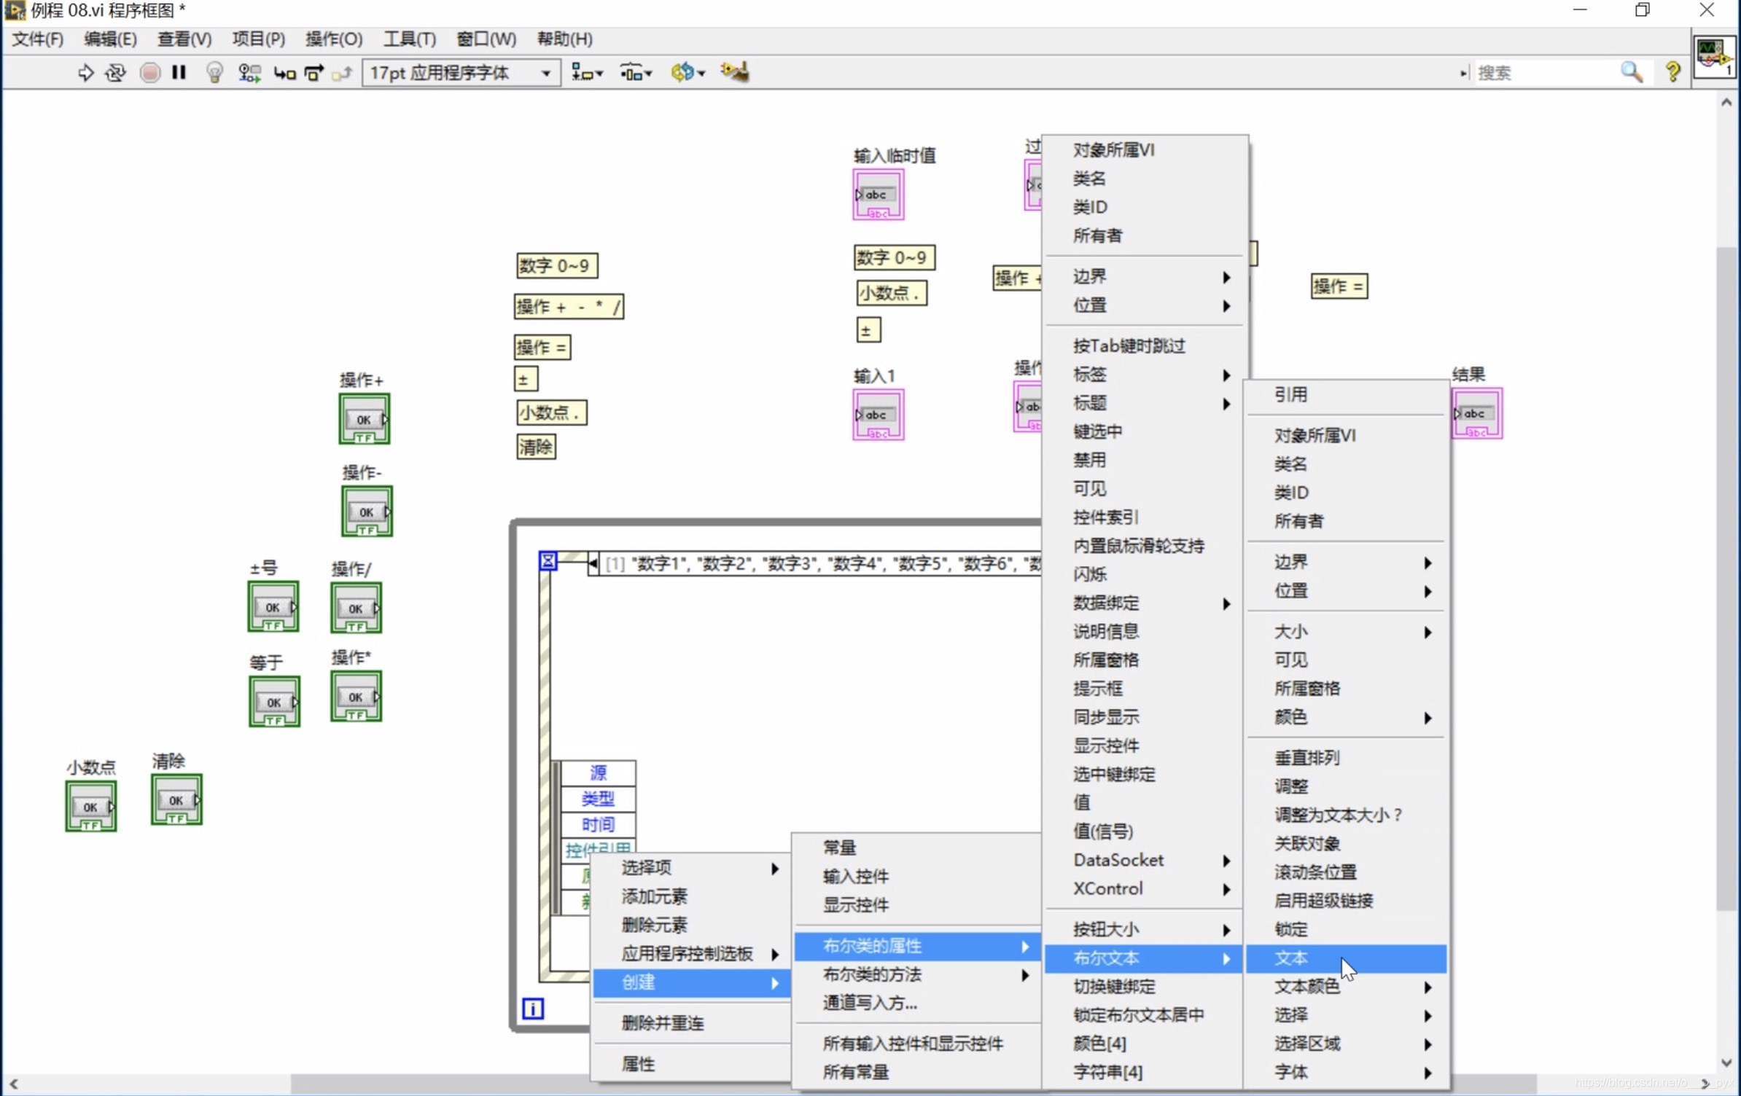This screenshot has height=1096, width=1741.
Task: Open the 工具(T) menu
Action: point(410,39)
